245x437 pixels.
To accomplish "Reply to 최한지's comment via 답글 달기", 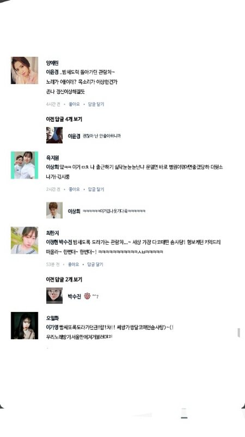I will tap(95, 264).
